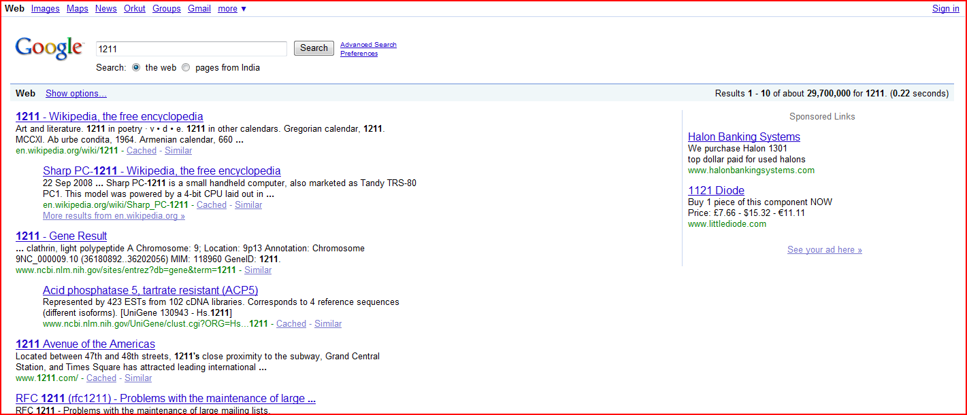Screen dimensions: 967x415
Task: Select 'the web' radio button
Action: [136, 68]
